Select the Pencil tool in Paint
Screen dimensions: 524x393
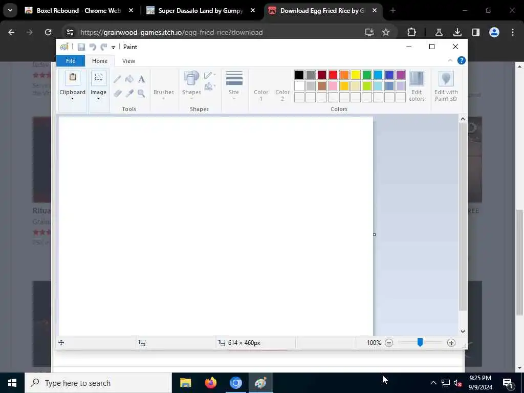(117, 79)
